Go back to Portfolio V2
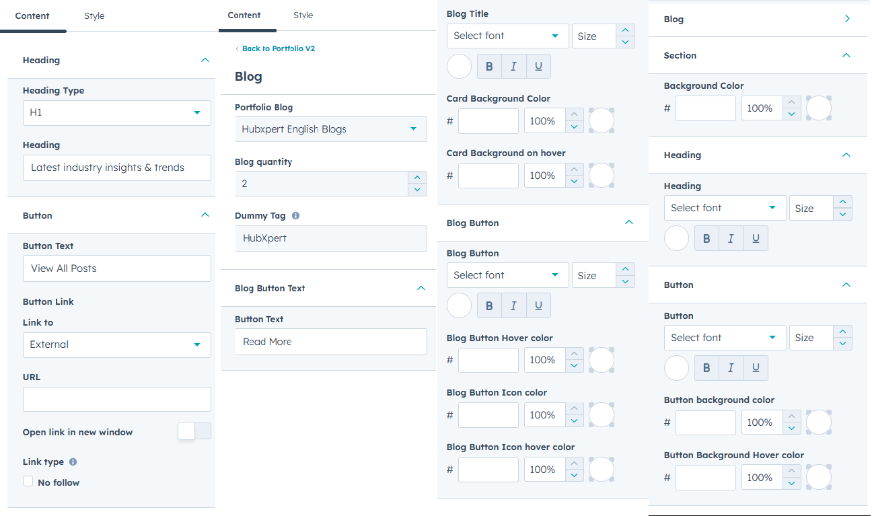The image size is (872, 516). click(275, 48)
